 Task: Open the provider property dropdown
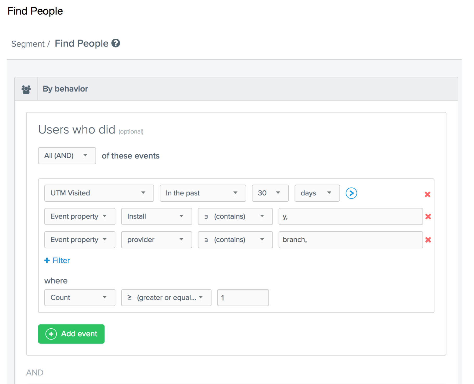[x=157, y=240]
